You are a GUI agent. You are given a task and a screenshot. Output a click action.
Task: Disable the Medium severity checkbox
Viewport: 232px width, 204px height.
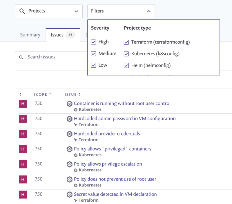(93, 54)
